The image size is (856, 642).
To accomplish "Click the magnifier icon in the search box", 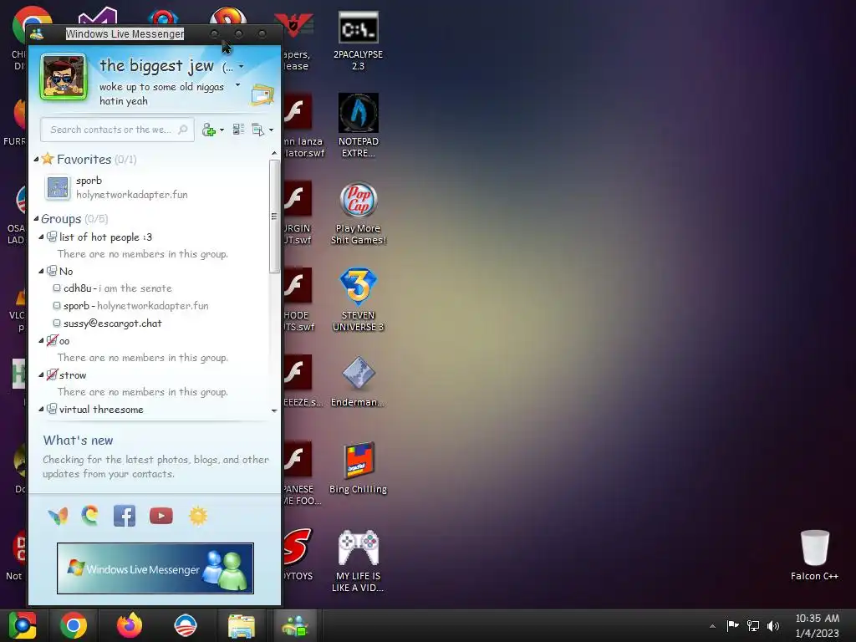I will [x=183, y=130].
